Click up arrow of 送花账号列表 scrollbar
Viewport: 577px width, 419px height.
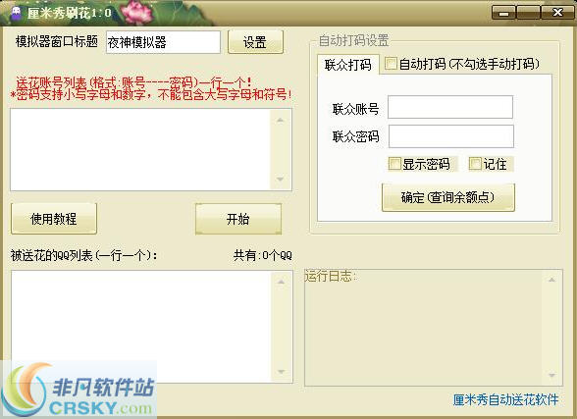(281, 120)
